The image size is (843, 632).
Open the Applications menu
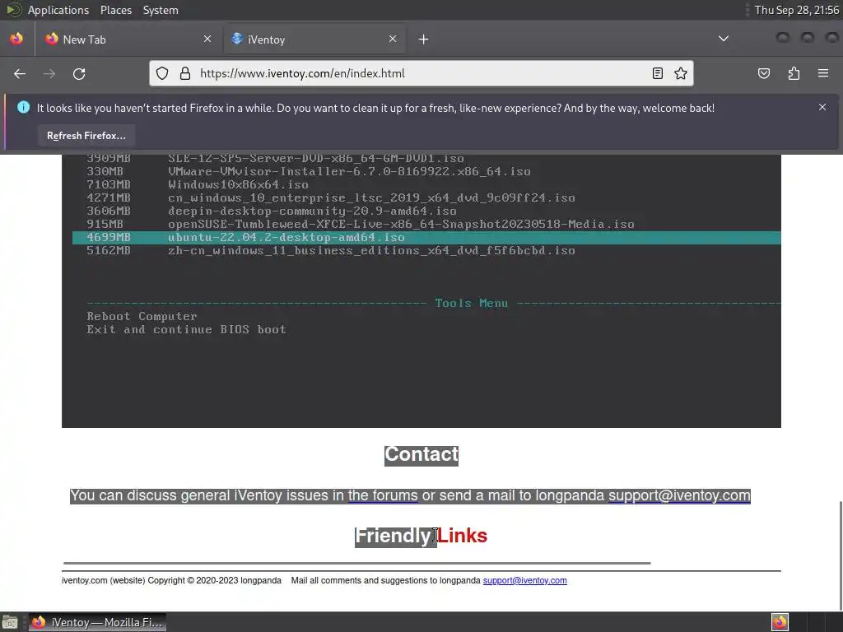click(x=58, y=10)
